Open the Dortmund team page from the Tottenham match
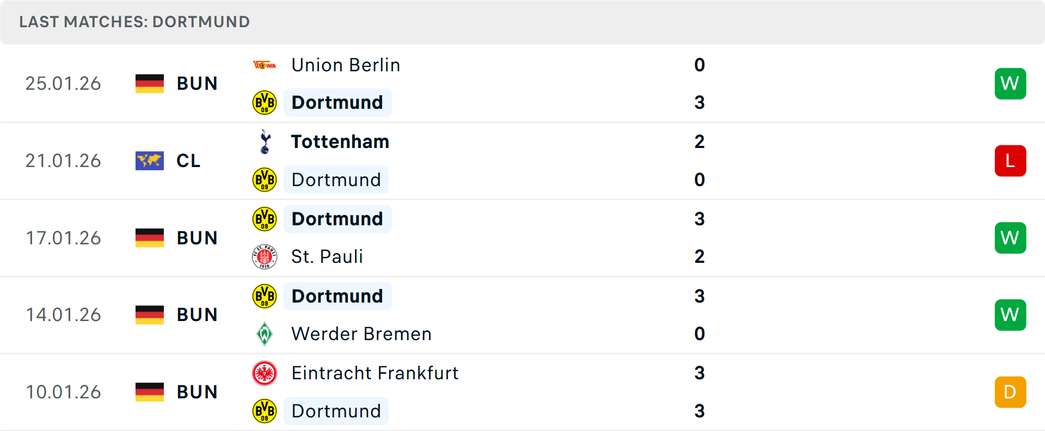This screenshot has width=1045, height=431. point(336,180)
